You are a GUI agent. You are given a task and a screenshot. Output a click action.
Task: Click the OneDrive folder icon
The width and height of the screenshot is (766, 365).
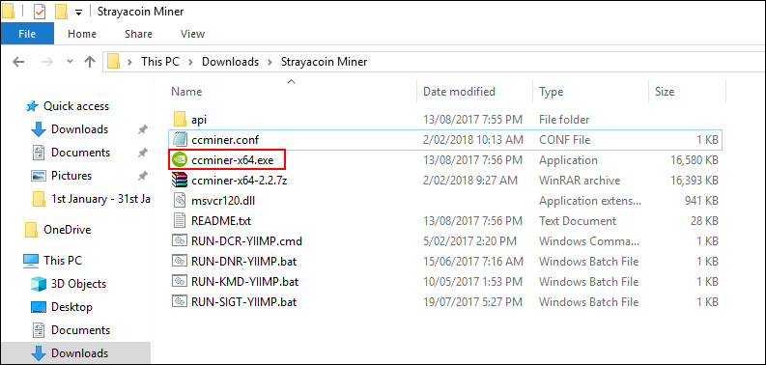31,229
